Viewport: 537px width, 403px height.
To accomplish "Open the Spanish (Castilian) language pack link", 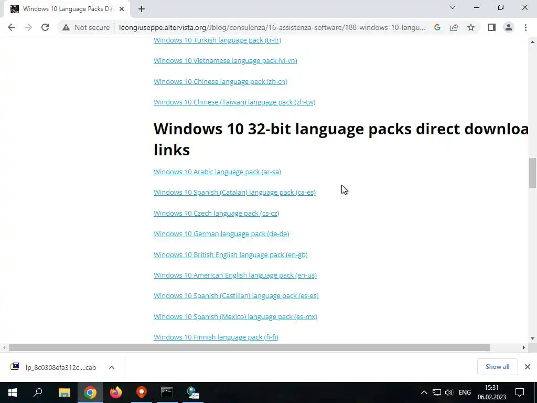I will [x=236, y=296].
